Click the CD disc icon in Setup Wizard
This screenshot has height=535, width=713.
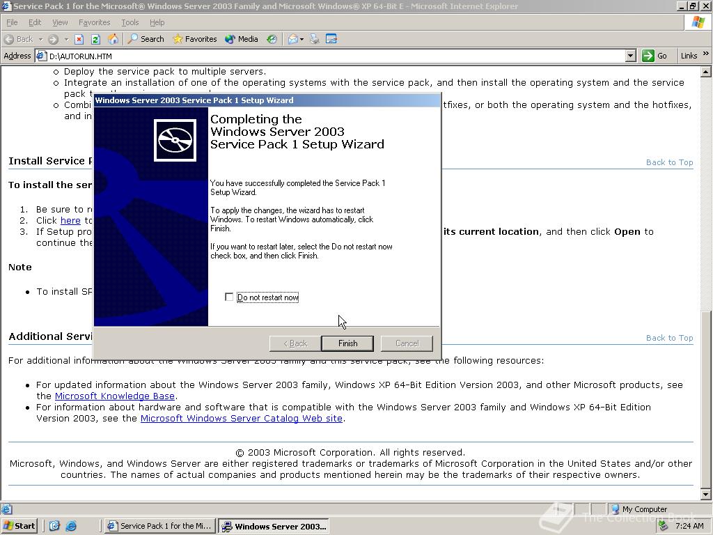coord(175,140)
